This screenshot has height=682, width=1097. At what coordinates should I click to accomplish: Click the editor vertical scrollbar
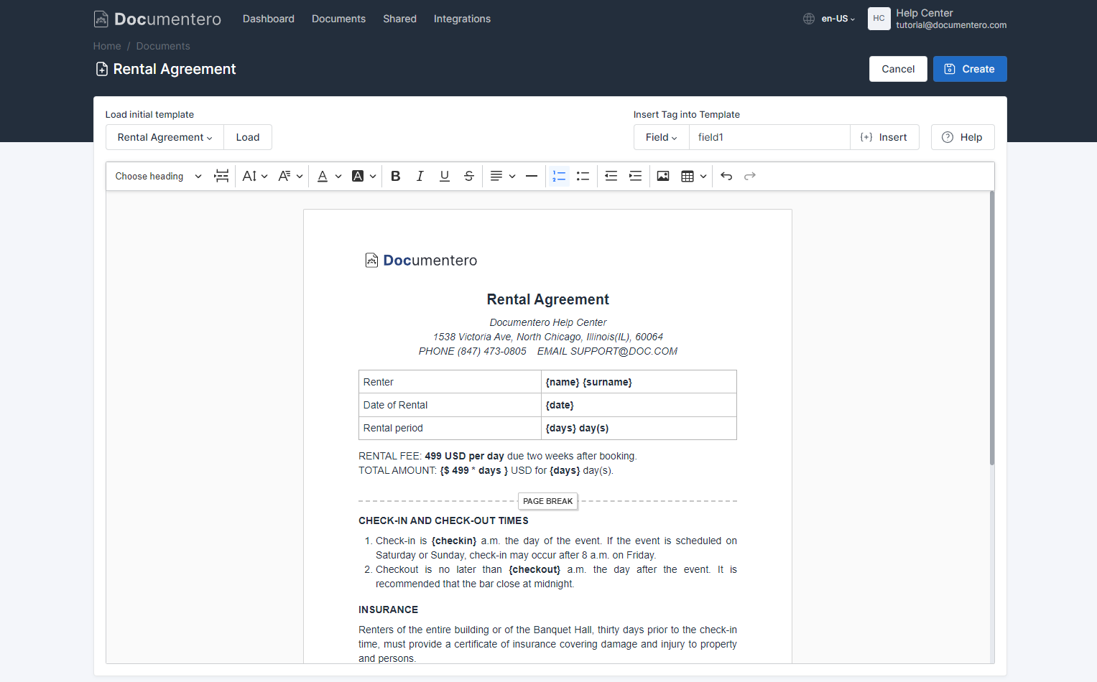click(992, 328)
